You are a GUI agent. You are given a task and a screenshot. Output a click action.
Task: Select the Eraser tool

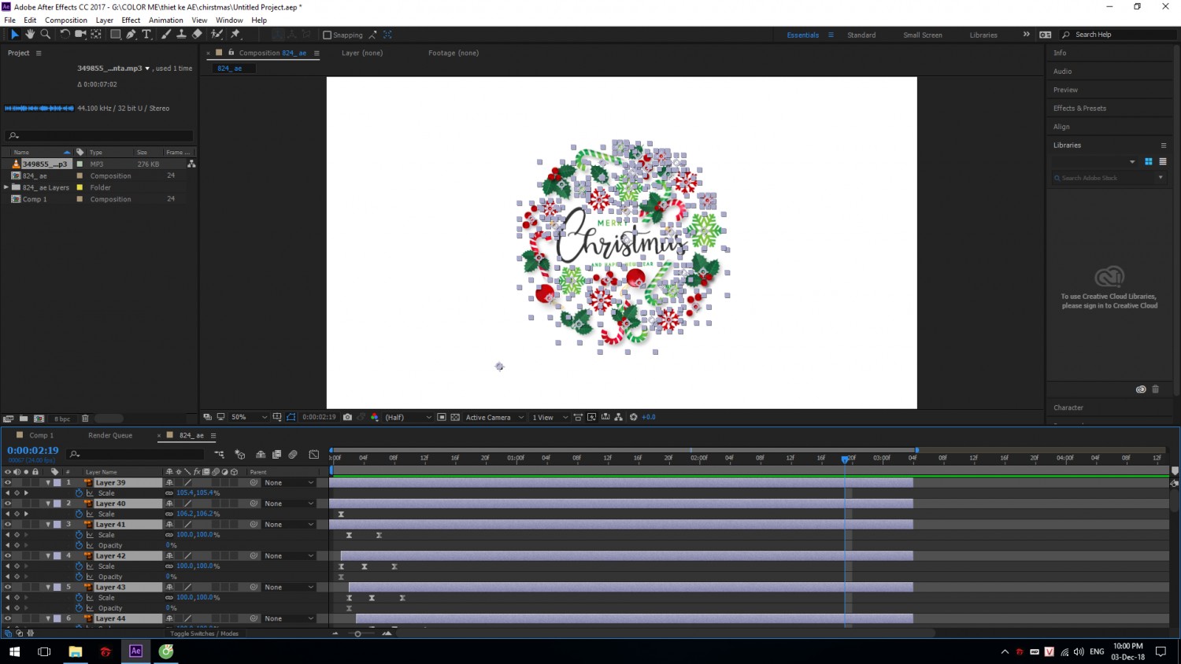tap(197, 35)
